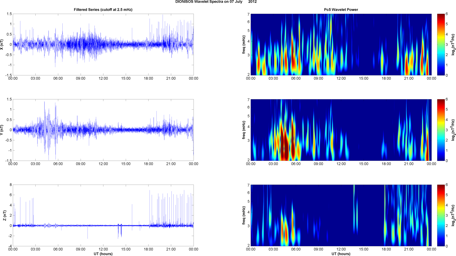This screenshot has width=456, height=256.
Task: Click the 'X (nT)' axis label
Action: pos(2,45)
